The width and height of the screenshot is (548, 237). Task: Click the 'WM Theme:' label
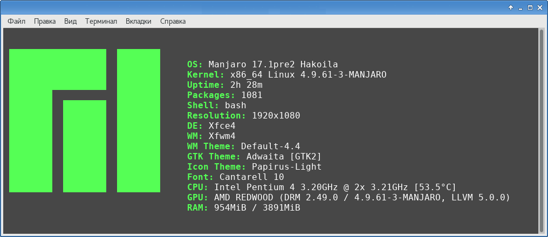211,146
